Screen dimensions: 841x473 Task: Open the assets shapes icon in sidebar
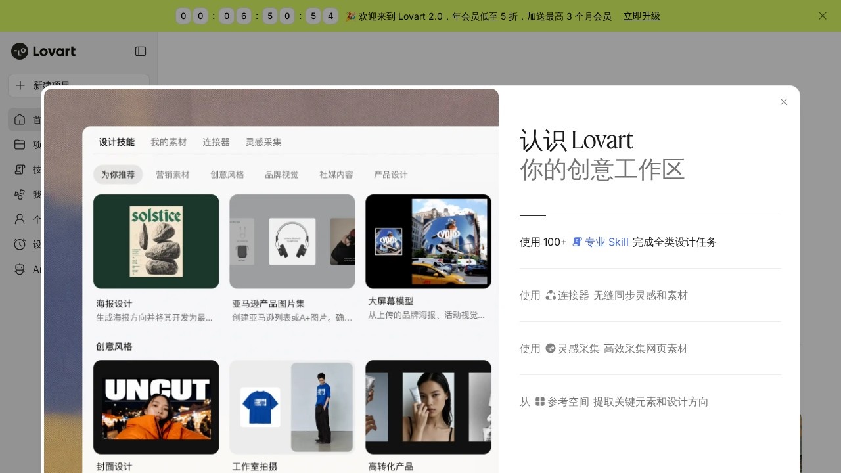[x=20, y=194]
